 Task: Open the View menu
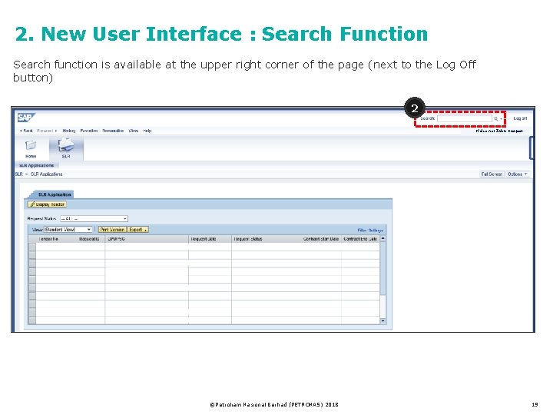[x=134, y=131]
